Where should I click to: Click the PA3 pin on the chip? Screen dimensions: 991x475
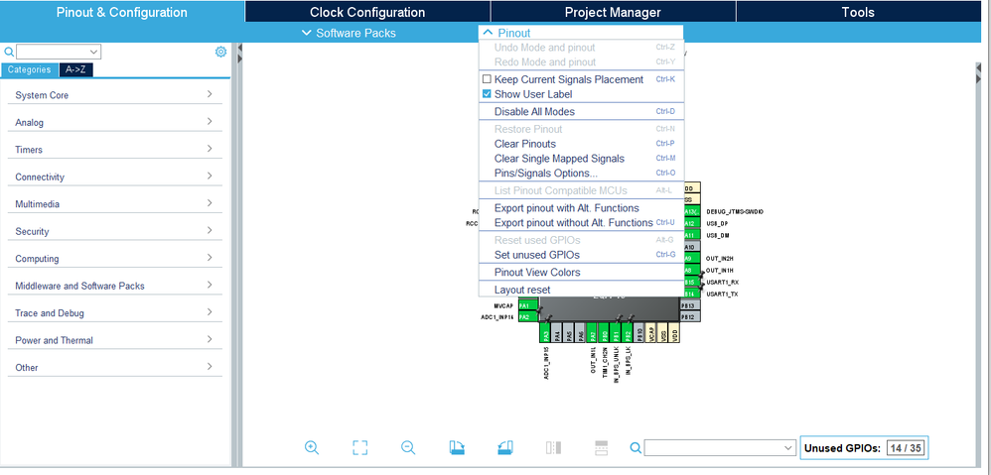pyautogui.click(x=545, y=332)
